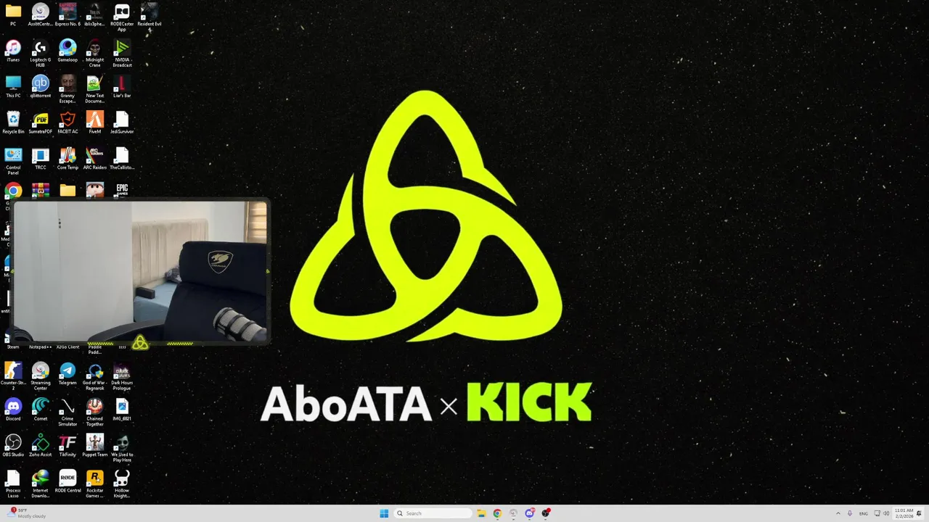Image resolution: width=929 pixels, height=522 pixels.
Task: Open the IMG_6821 image file
Action: (122, 410)
